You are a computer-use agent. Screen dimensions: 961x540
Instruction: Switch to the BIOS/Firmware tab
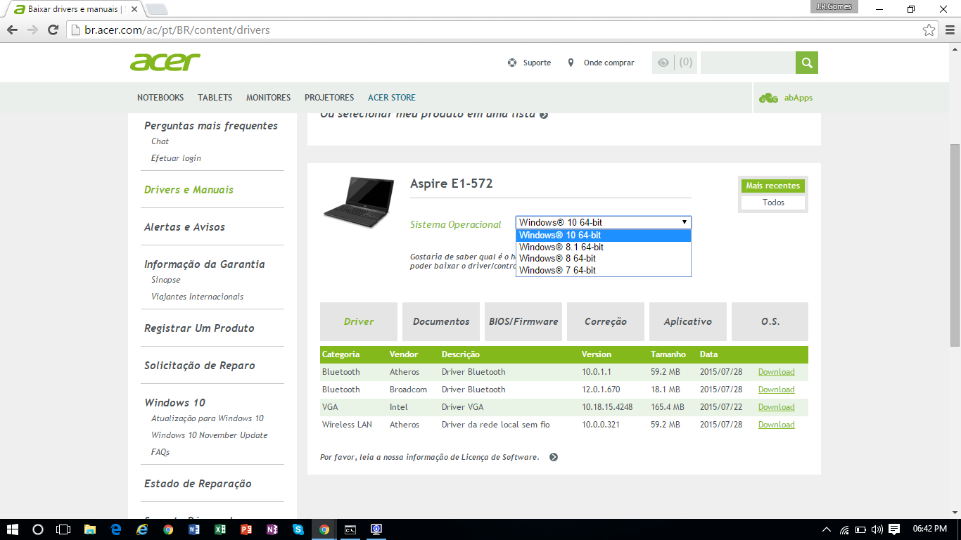[523, 321]
